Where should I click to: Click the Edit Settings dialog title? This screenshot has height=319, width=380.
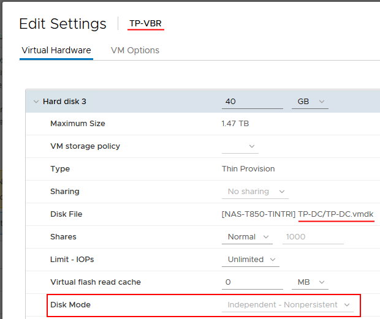pos(63,24)
